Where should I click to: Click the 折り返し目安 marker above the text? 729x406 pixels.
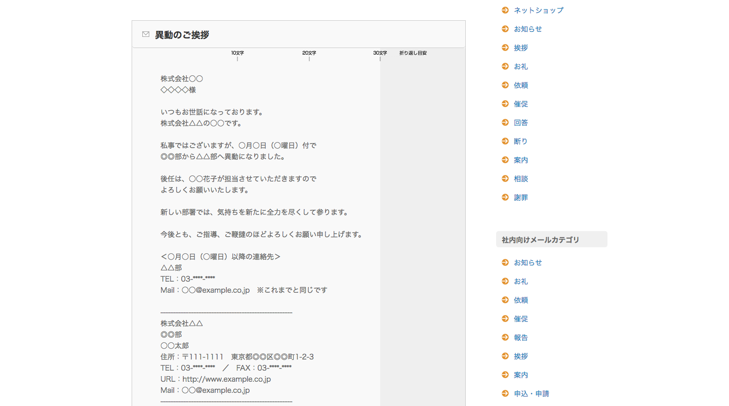pyautogui.click(x=412, y=53)
